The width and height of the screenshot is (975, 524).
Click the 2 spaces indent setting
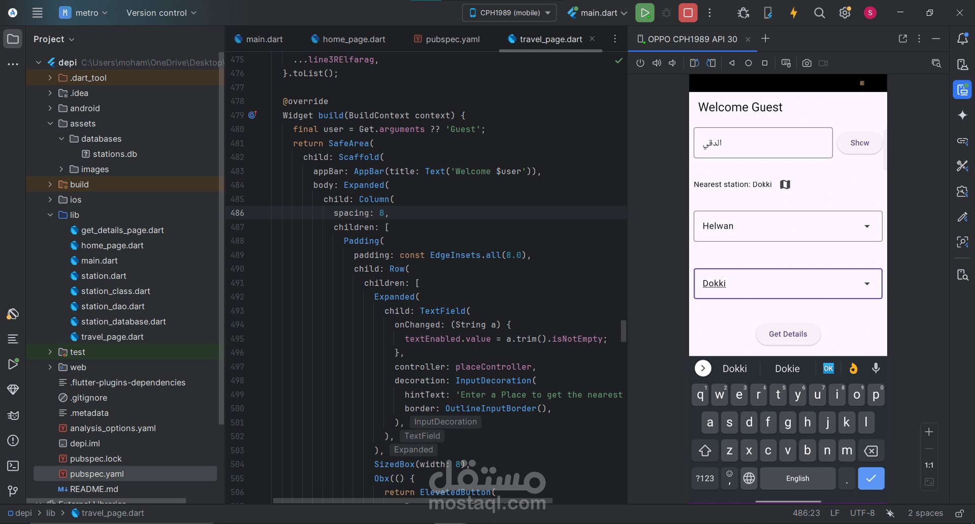(925, 513)
